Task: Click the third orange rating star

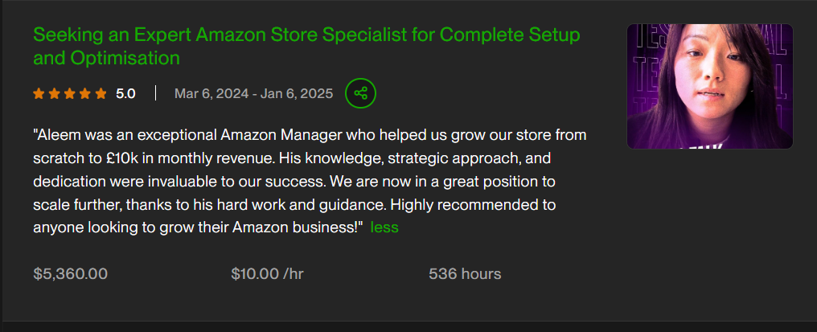Action: 69,93
